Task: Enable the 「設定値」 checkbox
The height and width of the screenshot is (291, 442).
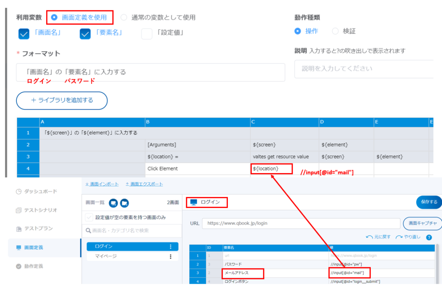Action: (147, 34)
